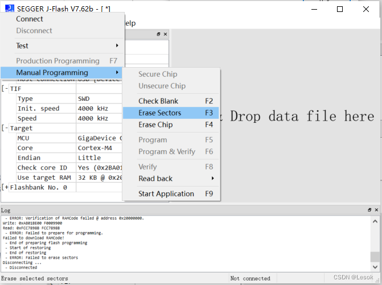Viewport: 382px width, 285px height.
Task: Click the Program F5 entry
Action: [171, 140]
